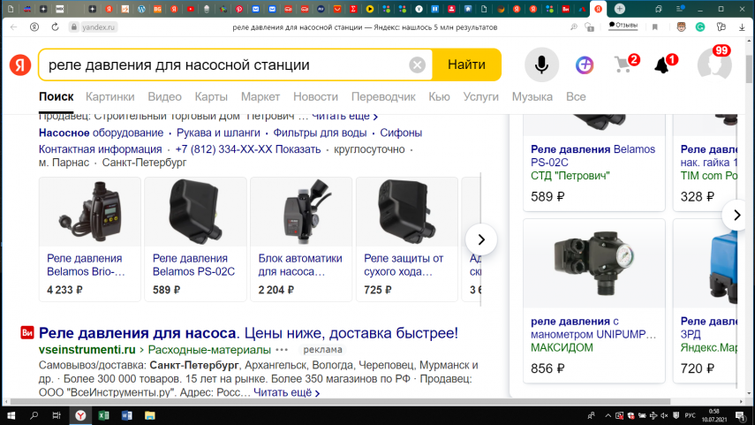Click the vertical page scrollbar

pos(748,70)
